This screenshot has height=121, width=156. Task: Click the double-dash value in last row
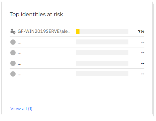coord(143,74)
